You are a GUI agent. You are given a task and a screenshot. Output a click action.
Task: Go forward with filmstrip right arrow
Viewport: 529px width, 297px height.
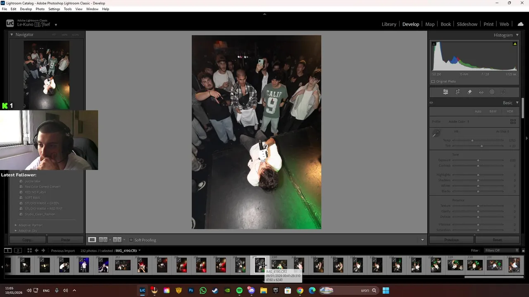click(x=43, y=250)
